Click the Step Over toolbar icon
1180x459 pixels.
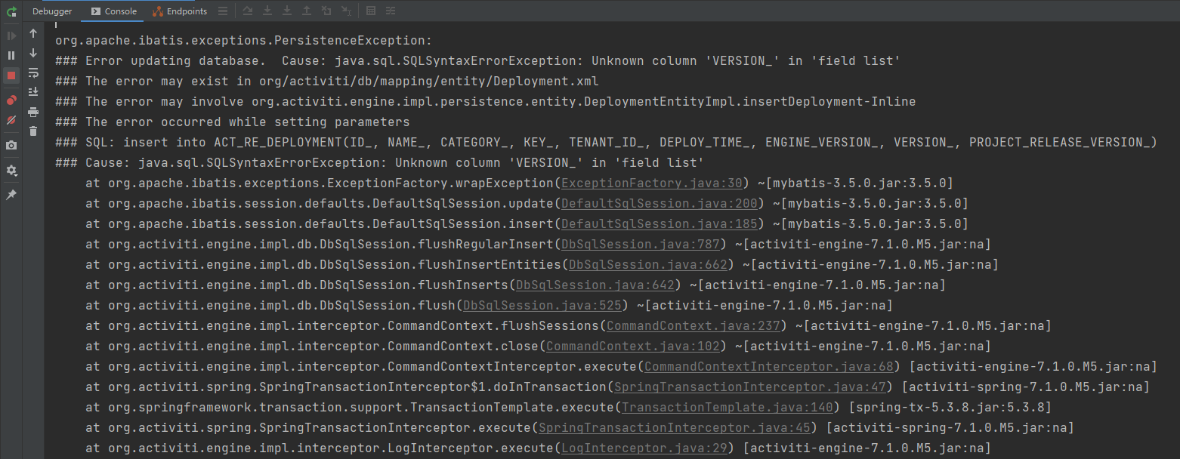[249, 11]
